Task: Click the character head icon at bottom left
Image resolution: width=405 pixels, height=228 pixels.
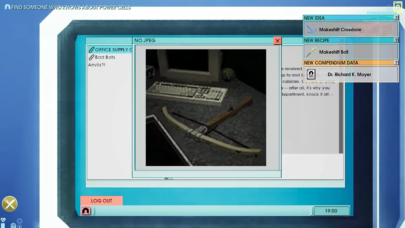Action: (x=13, y=225)
